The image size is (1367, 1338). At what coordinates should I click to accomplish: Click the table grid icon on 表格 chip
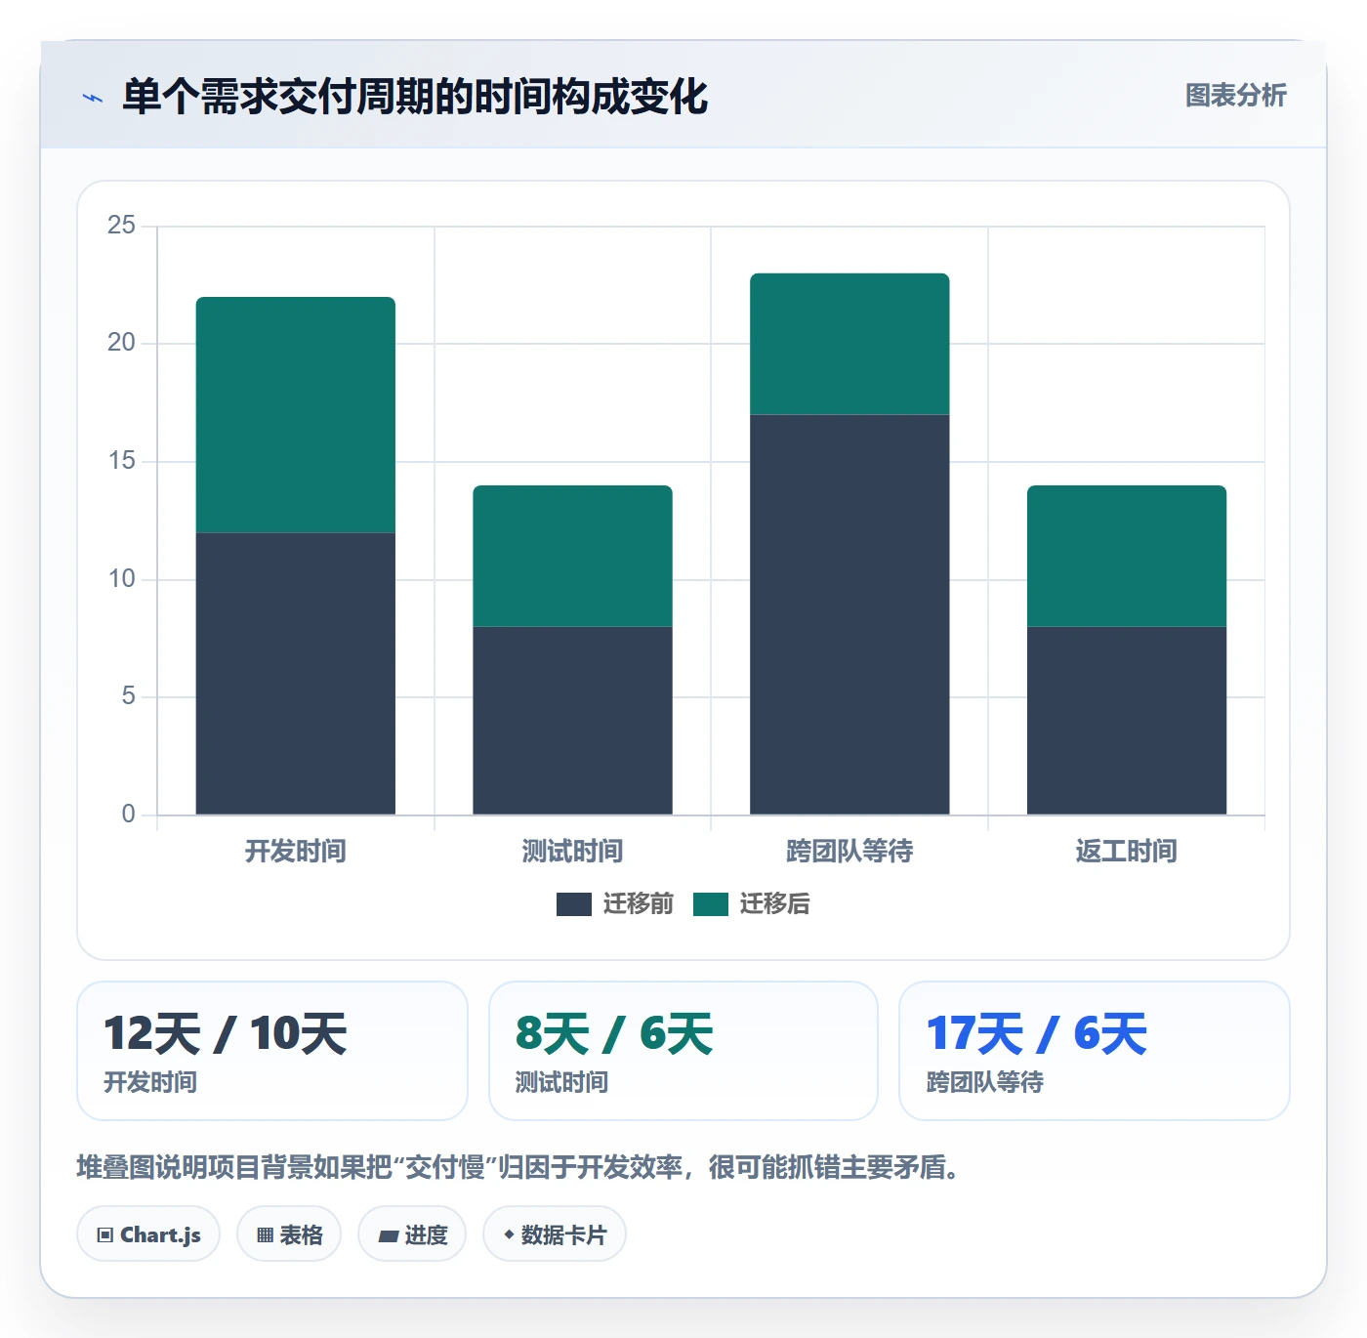(265, 1235)
